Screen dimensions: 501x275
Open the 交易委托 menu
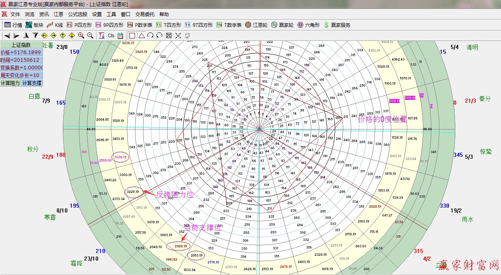pos(145,14)
